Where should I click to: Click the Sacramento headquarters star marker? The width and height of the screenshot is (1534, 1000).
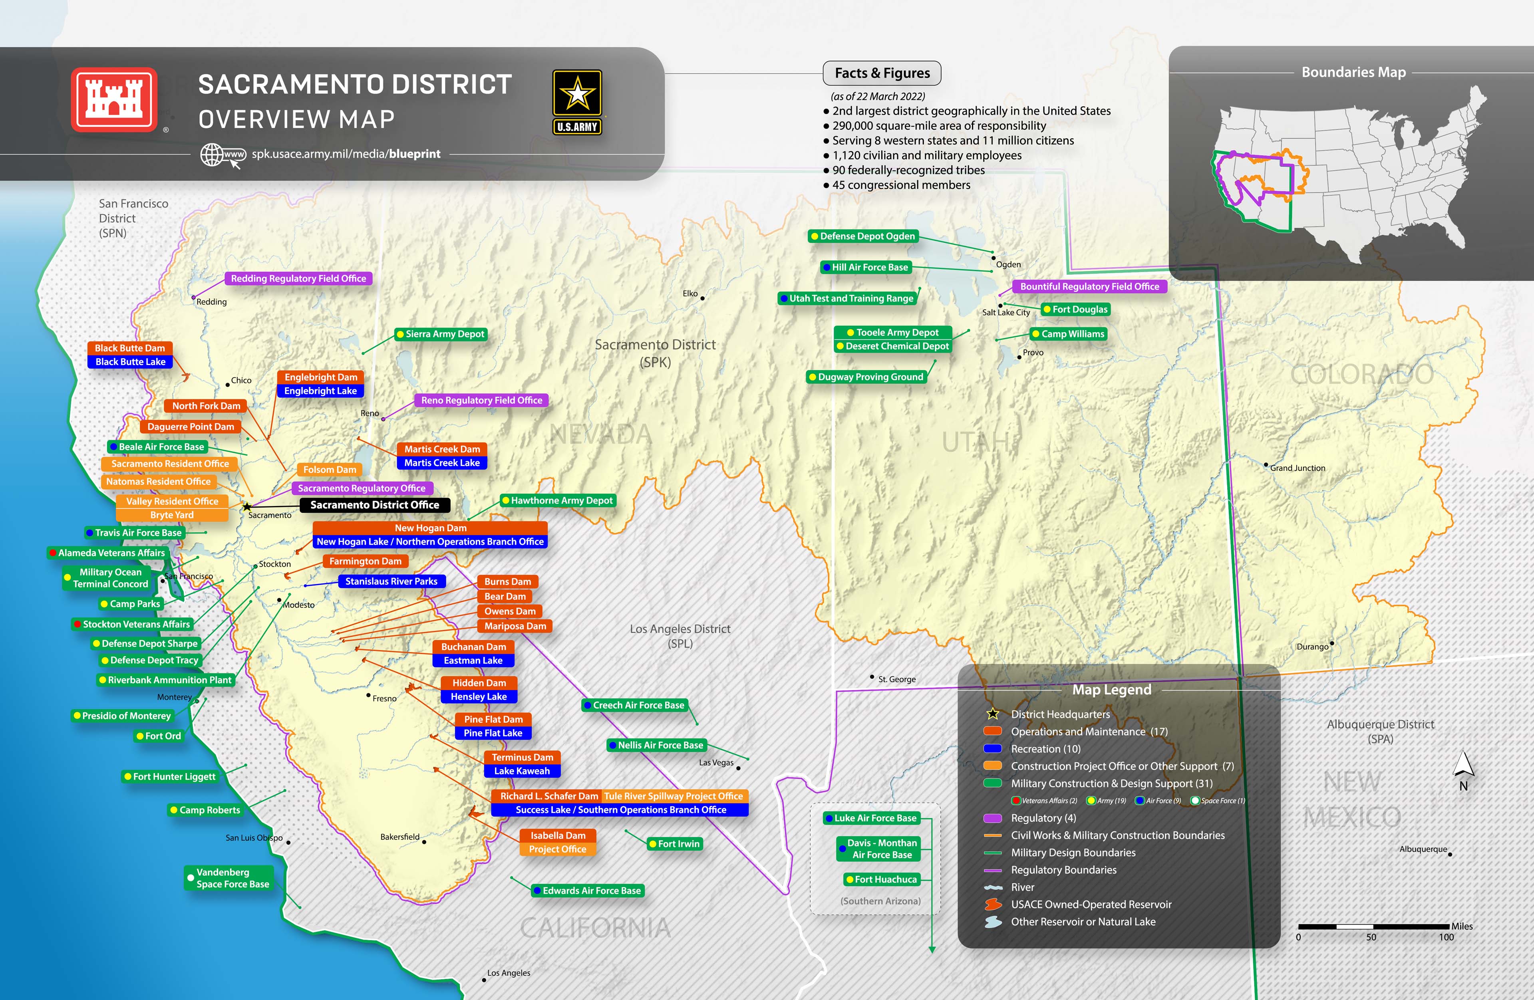247,506
